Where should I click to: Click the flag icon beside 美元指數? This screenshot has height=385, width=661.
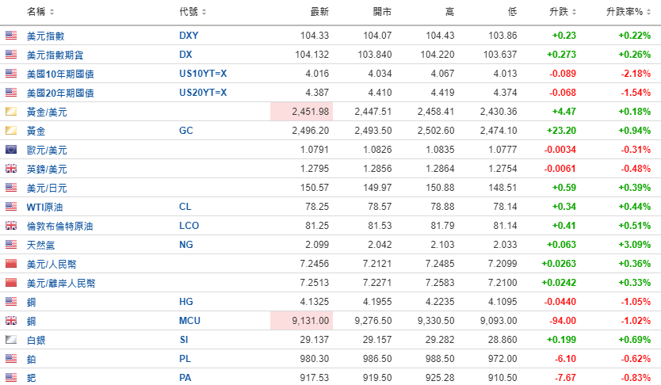pos(10,36)
